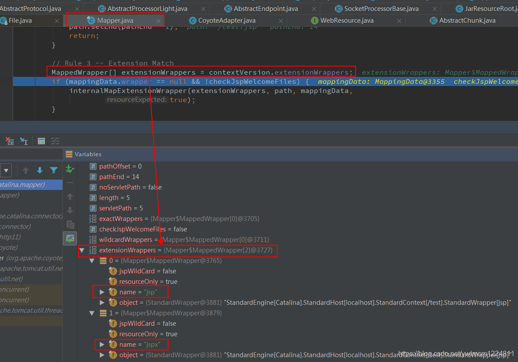This screenshot has width=518, height=362.
Task: Click remove watch minus icon
Action: tap(70, 183)
